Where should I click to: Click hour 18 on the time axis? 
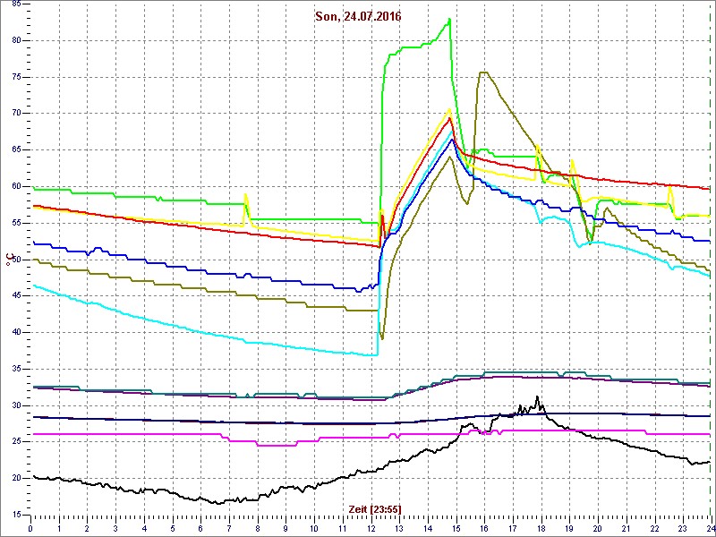(541, 529)
